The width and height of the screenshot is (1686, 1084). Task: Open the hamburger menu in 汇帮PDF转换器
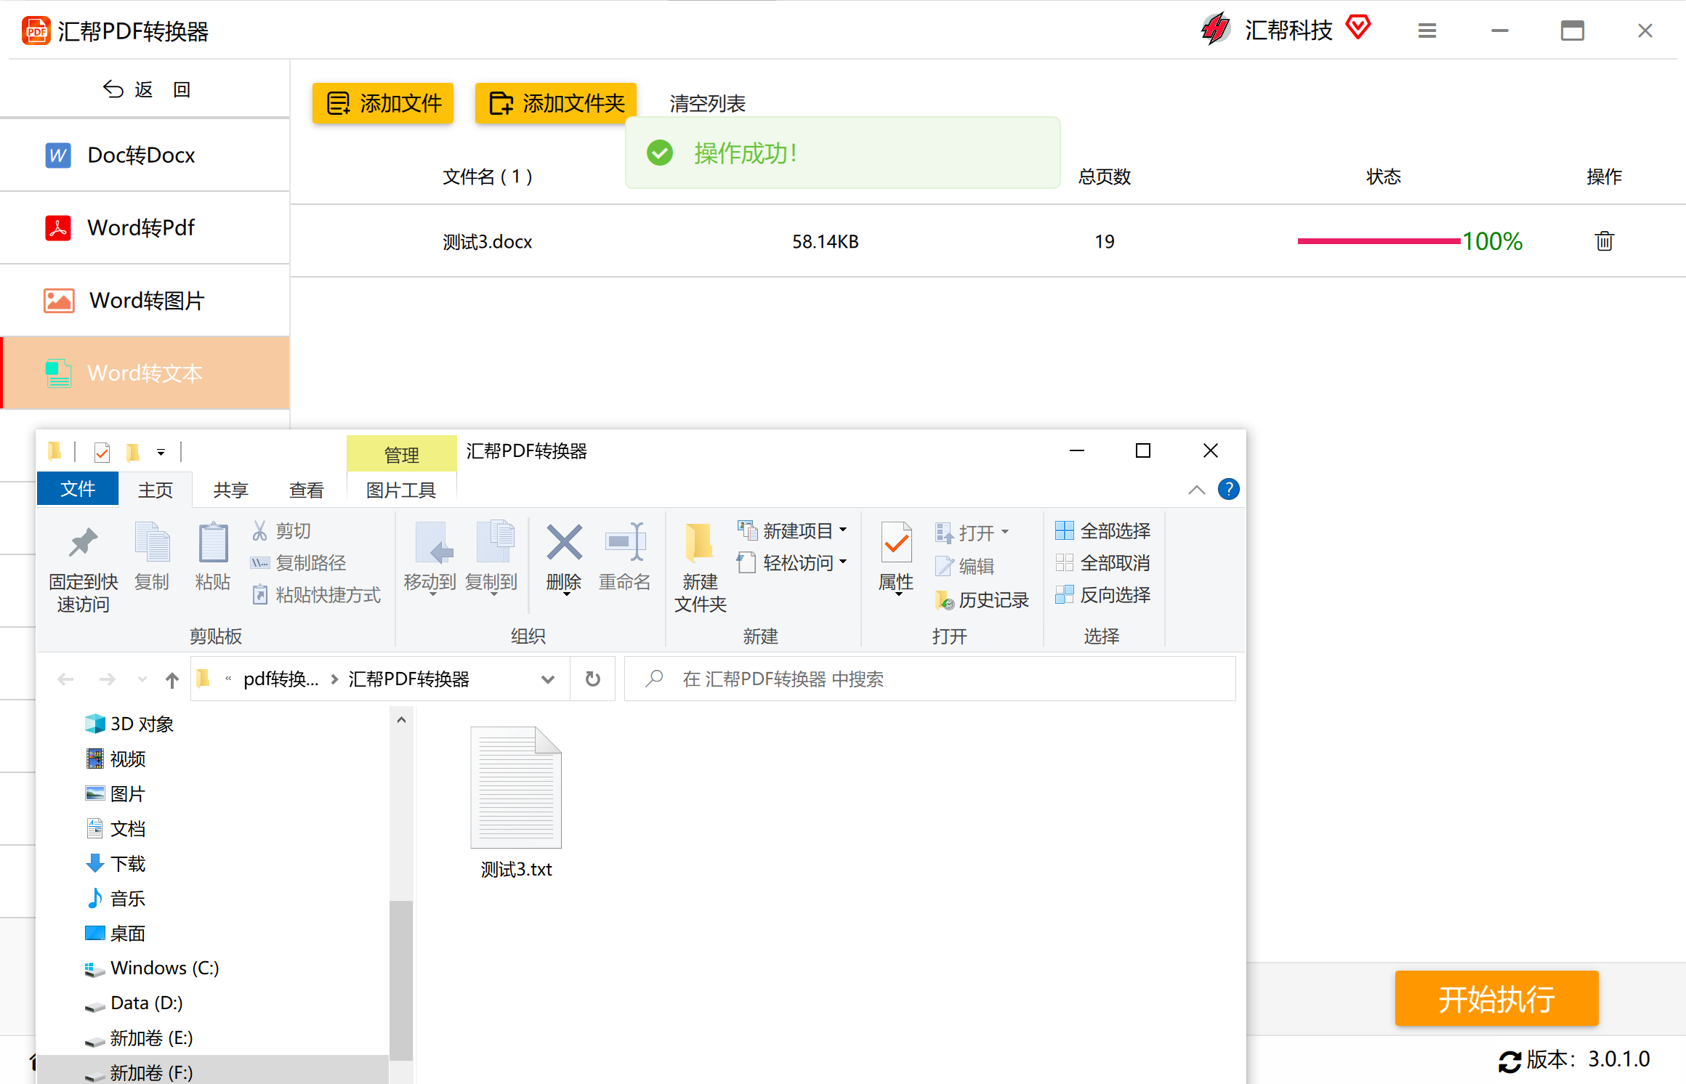[x=1427, y=31]
